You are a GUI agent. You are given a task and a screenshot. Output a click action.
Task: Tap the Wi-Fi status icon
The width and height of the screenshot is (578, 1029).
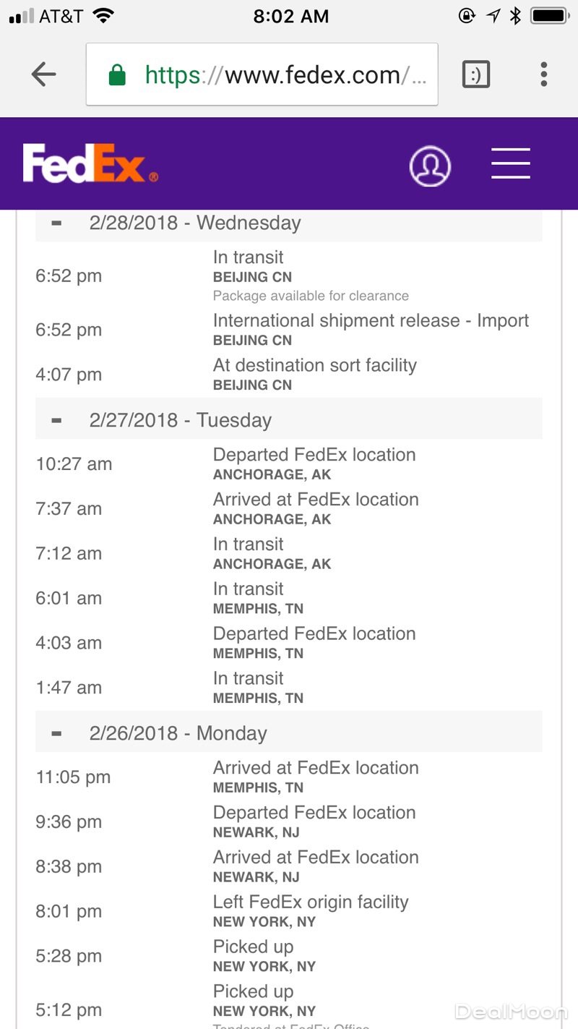[x=104, y=16]
